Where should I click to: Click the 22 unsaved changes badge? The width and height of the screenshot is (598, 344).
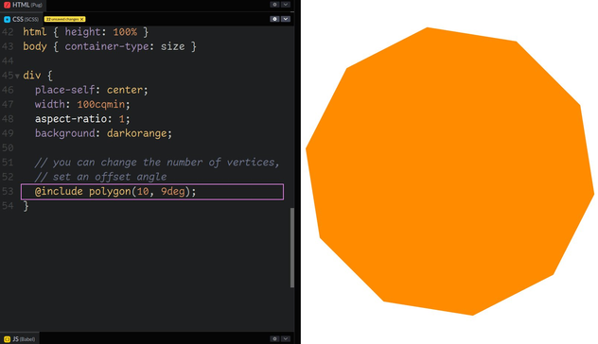(64, 19)
